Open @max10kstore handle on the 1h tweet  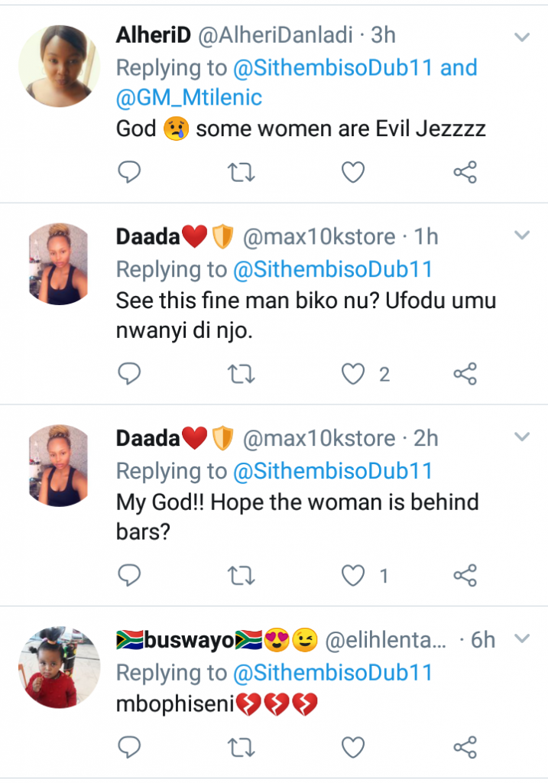319,236
